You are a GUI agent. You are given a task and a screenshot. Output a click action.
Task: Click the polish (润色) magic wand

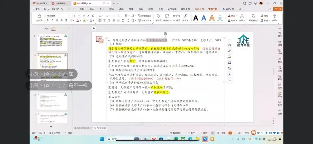click(185, 18)
